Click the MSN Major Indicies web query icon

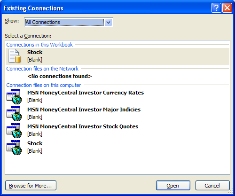(14, 114)
